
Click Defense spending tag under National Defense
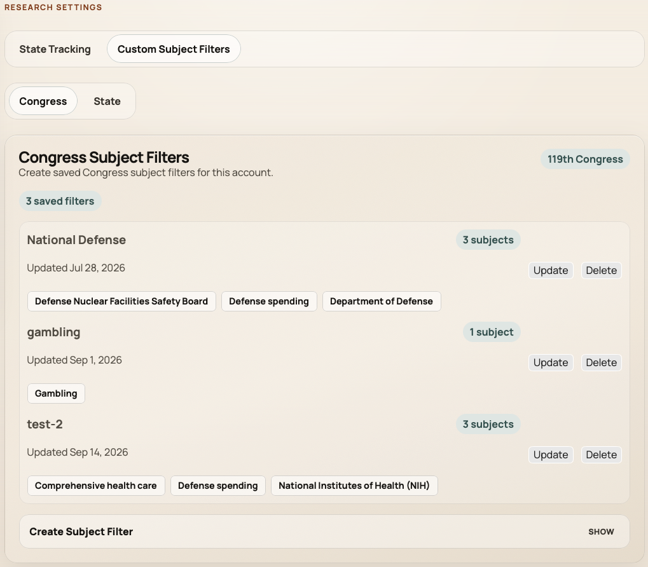point(269,301)
